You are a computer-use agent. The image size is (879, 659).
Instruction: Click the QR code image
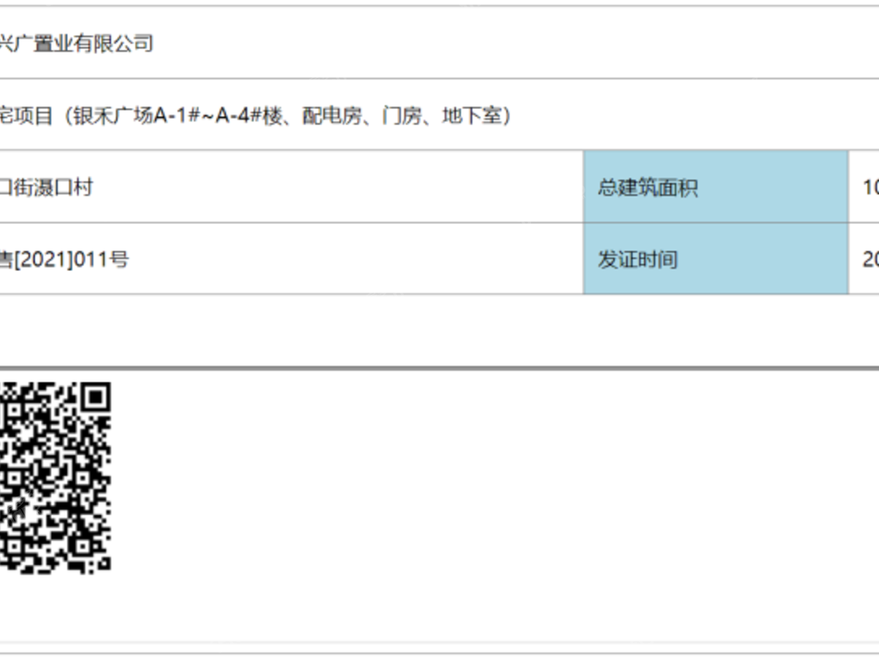(55, 477)
